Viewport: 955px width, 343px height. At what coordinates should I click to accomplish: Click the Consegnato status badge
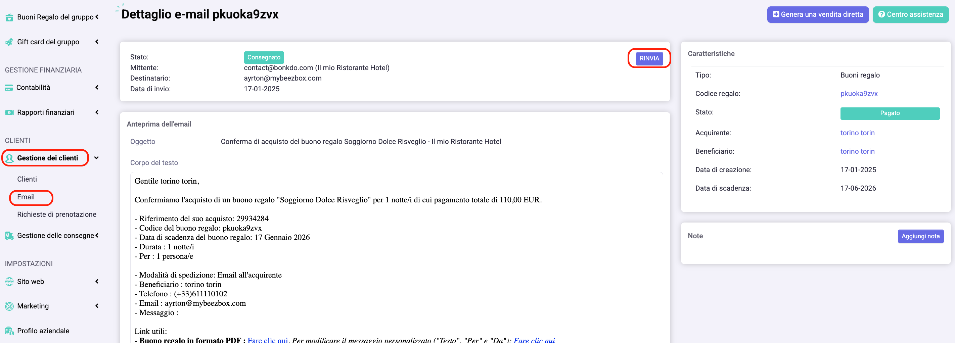click(264, 57)
